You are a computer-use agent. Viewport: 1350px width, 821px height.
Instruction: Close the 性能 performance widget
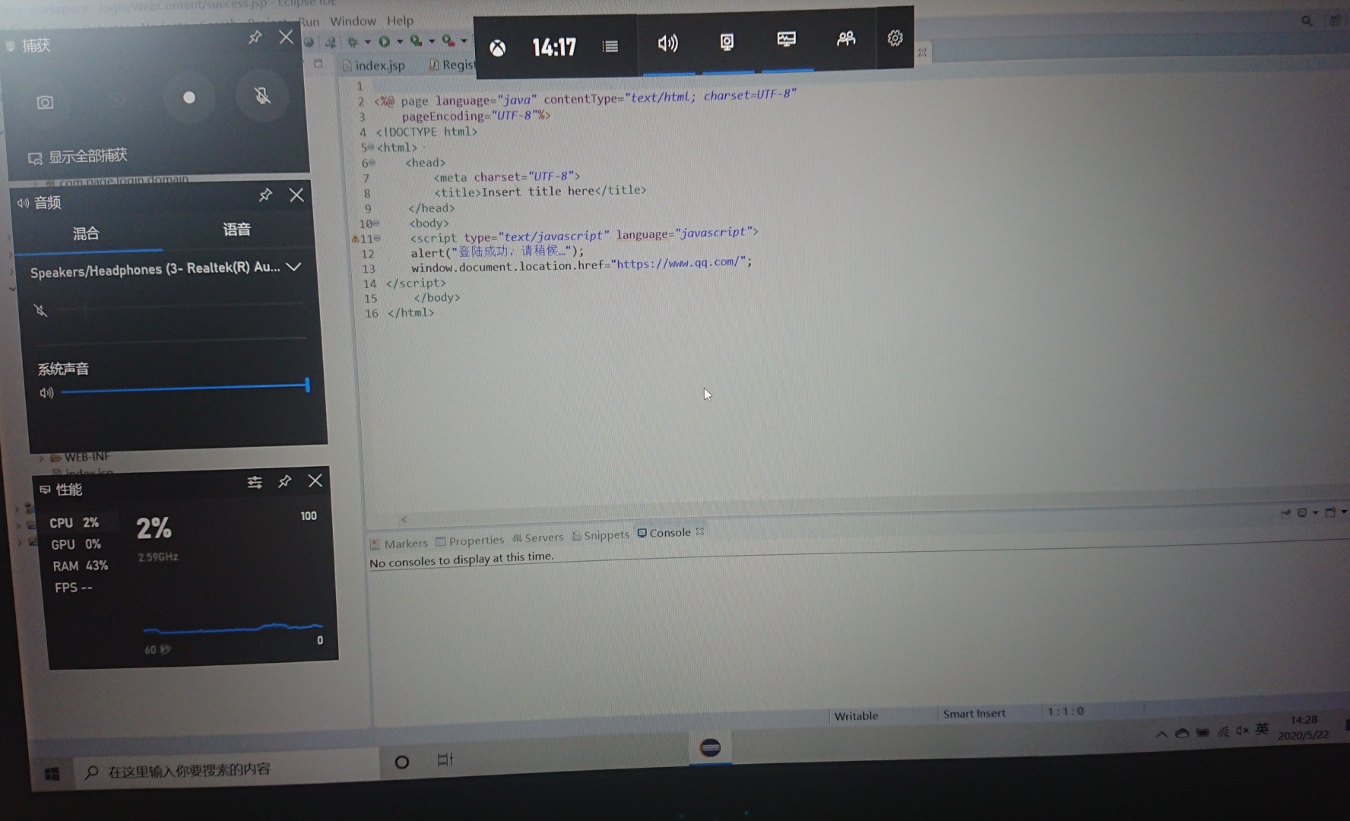pos(315,480)
